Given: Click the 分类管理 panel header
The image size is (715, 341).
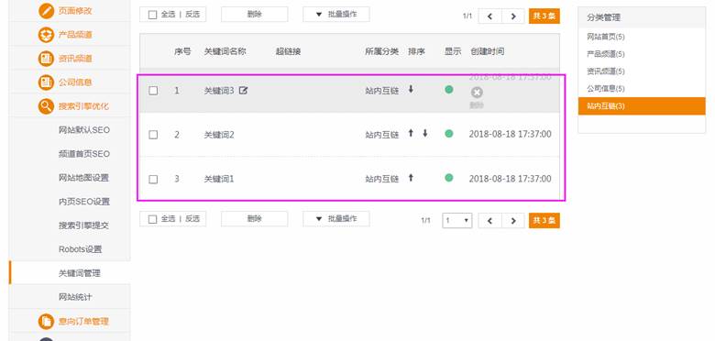Looking at the screenshot, I should click(x=642, y=17).
